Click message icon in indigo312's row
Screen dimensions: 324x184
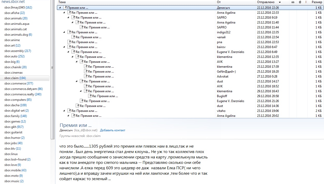69,32
